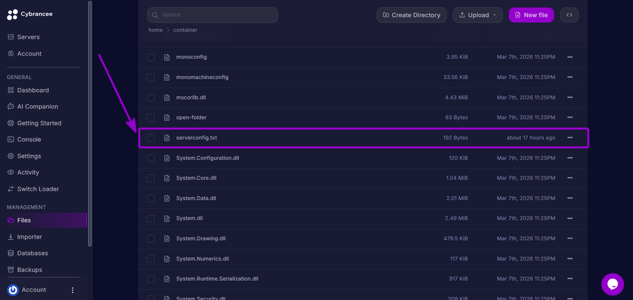Open account options three-dot menu
The image size is (633, 300).
(73, 290)
